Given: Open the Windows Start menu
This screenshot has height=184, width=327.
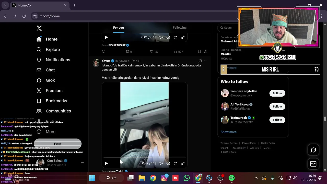Looking at the screenshot, I should [92, 178].
